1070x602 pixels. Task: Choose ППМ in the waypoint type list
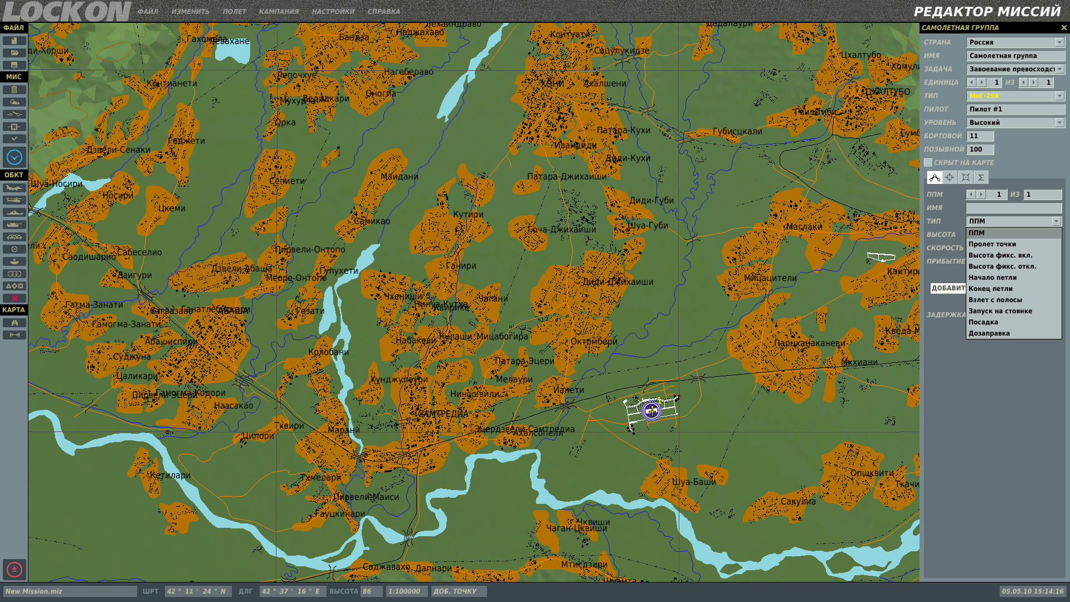point(1014,233)
